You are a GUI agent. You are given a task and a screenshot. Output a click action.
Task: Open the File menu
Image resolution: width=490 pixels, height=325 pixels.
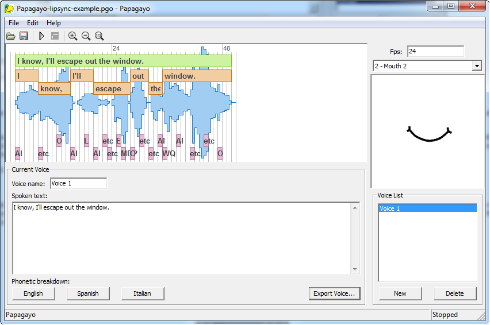[x=14, y=23]
